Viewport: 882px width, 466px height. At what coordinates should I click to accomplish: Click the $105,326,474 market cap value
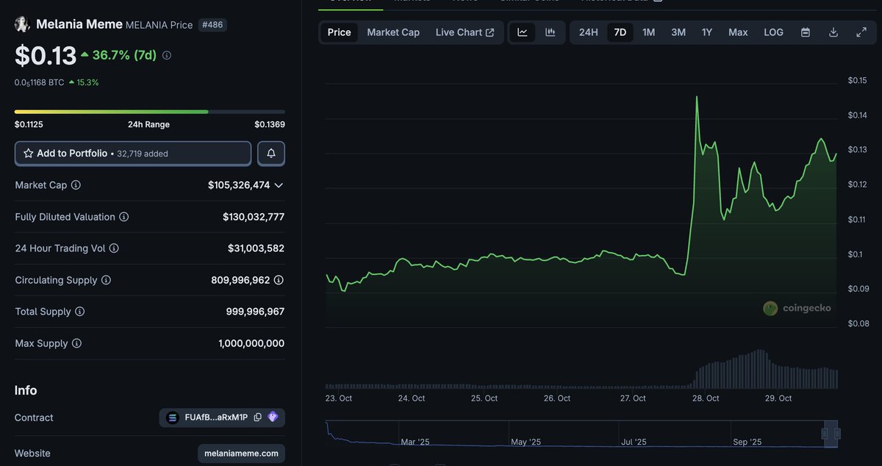coord(239,185)
